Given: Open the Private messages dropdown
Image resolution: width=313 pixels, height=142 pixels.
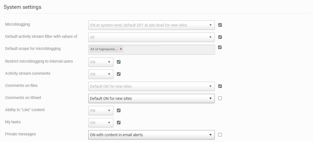Looking at the screenshot, I should coord(151,135).
